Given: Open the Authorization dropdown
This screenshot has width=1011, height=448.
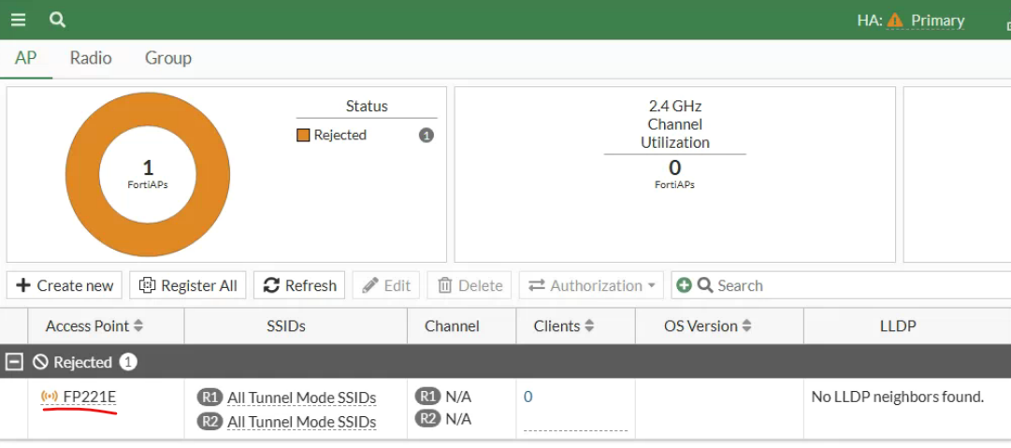Looking at the screenshot, I should pos(591,285).
